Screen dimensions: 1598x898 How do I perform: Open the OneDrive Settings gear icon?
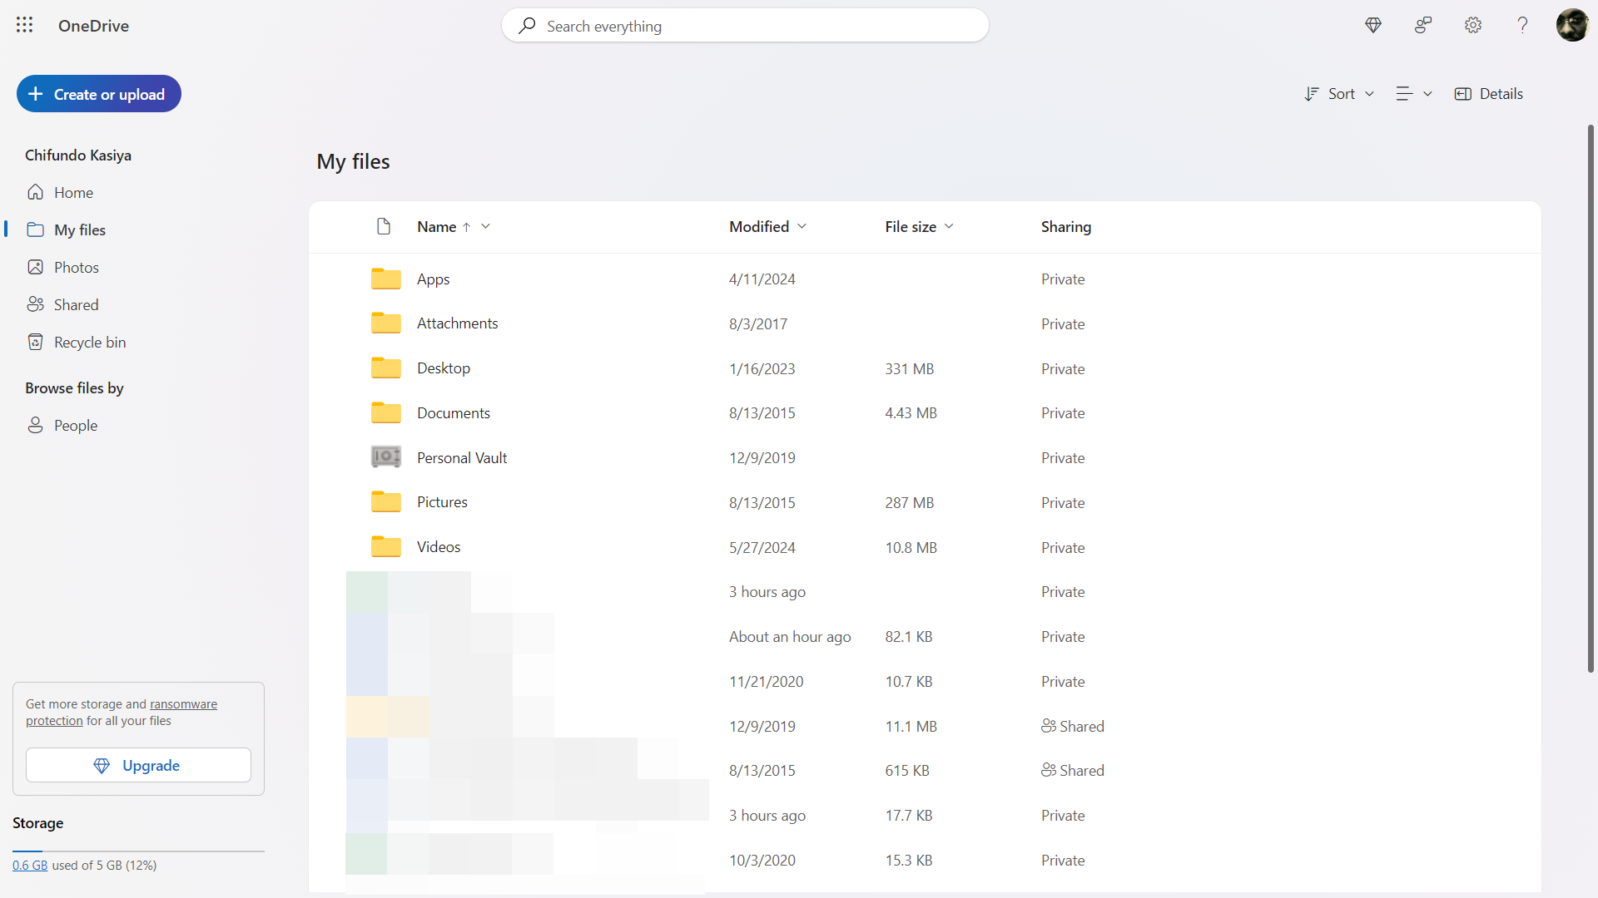pyautogui.click(x=1473, y=25)
